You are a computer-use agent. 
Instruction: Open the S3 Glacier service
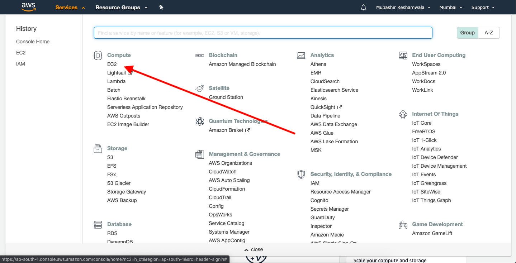119,183
